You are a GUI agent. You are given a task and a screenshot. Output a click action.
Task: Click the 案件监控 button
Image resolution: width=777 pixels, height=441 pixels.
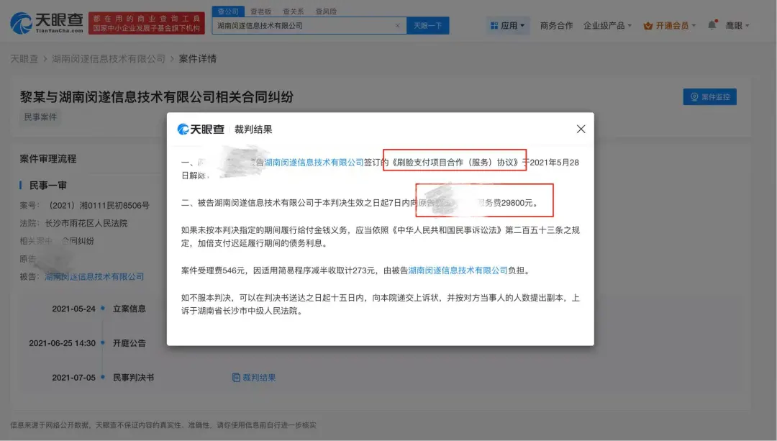pos(709,97)
